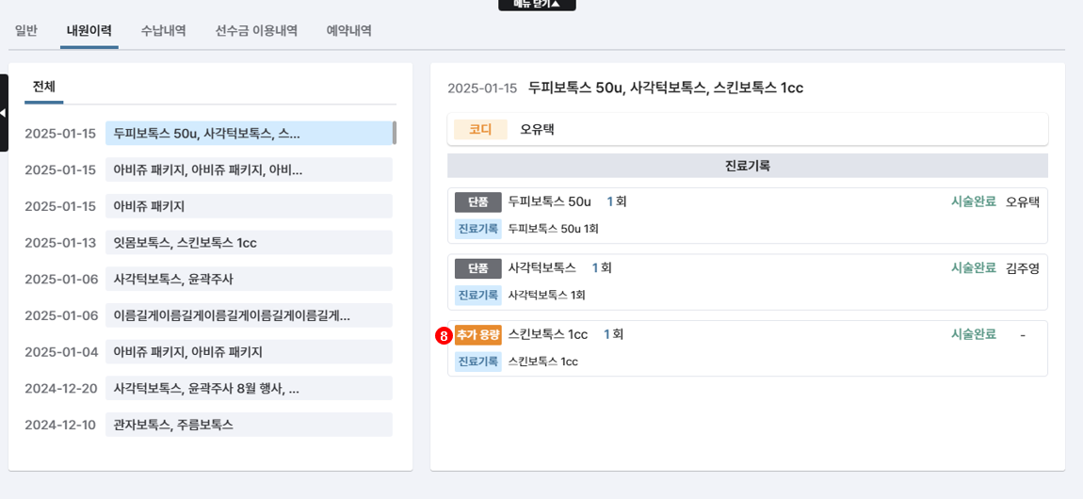Click the 코디 label badge
The image size is (1083, 499).
click(480, 129)
